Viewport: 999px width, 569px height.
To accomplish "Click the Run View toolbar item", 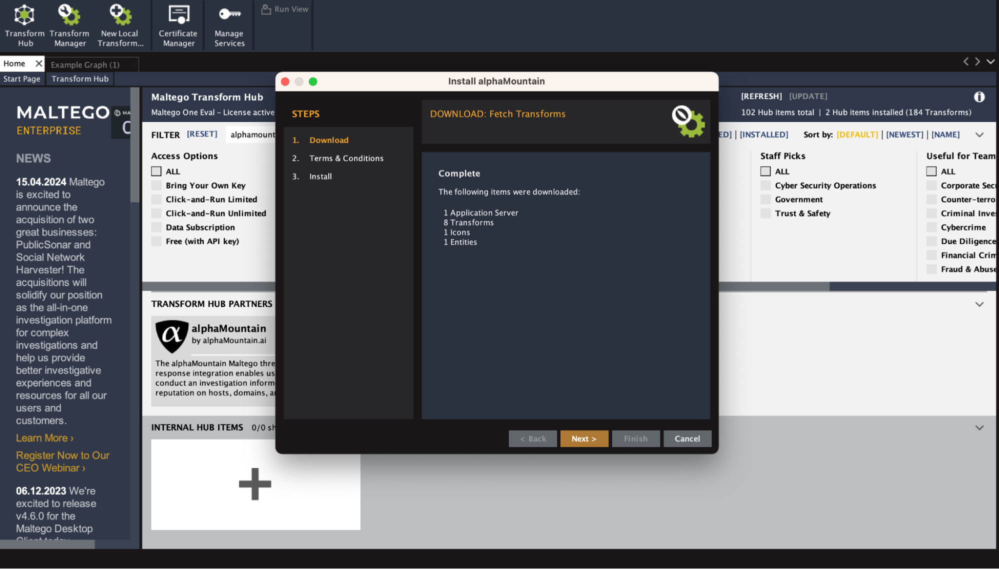I will (285, 9).
